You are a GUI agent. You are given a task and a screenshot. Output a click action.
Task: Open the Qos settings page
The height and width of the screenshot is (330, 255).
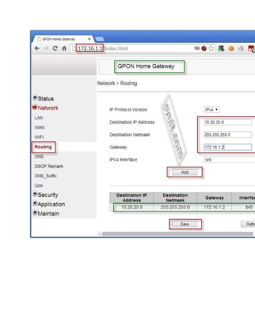[x=39, y=186]
